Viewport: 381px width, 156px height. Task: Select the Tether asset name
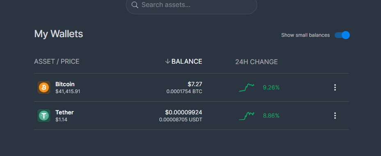coord(64,112)
